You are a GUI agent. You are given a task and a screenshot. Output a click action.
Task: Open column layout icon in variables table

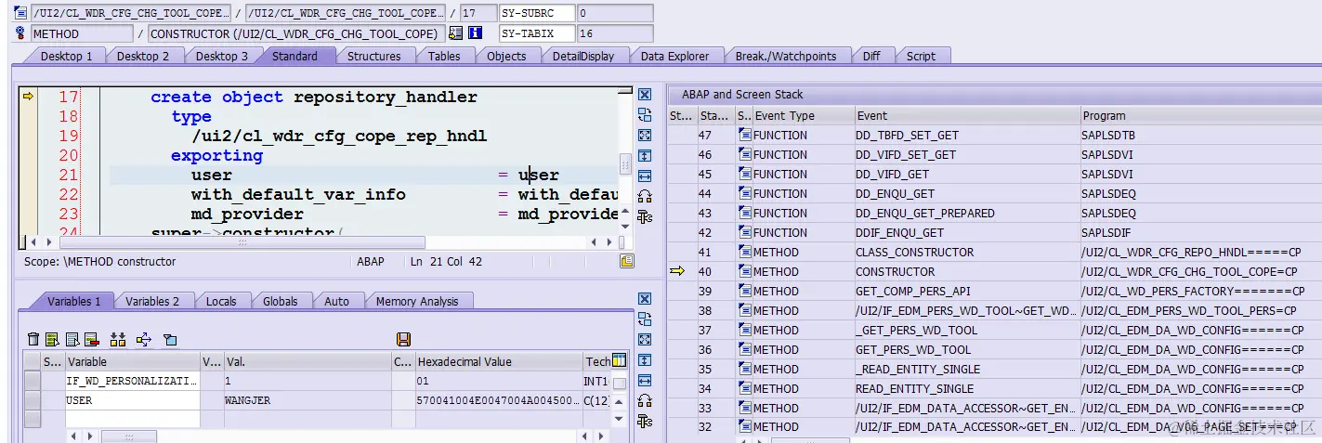tap(620, 361)
